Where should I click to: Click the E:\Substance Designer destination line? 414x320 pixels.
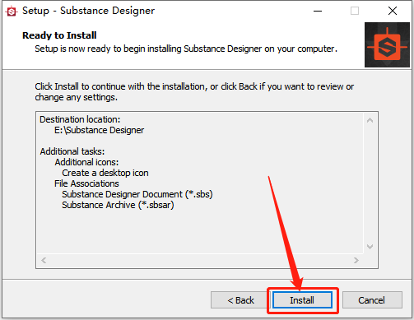tap(99, 130)
